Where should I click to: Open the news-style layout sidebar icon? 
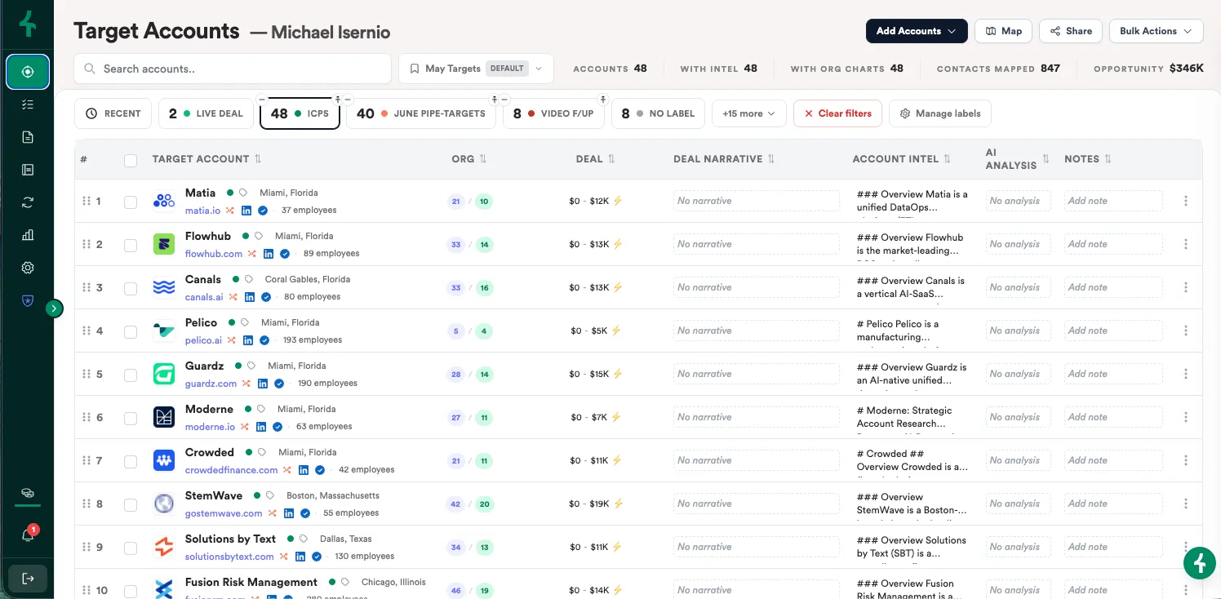tap(28, 170)
